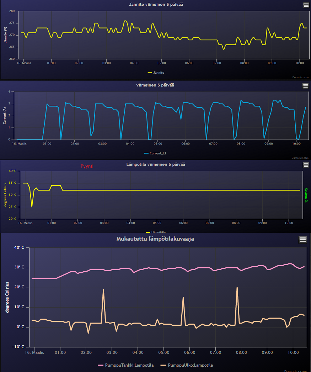Screen dimensions: 311x372
Task: Click the PumppuUlko spike near 08:00
Action: (237, 288)
